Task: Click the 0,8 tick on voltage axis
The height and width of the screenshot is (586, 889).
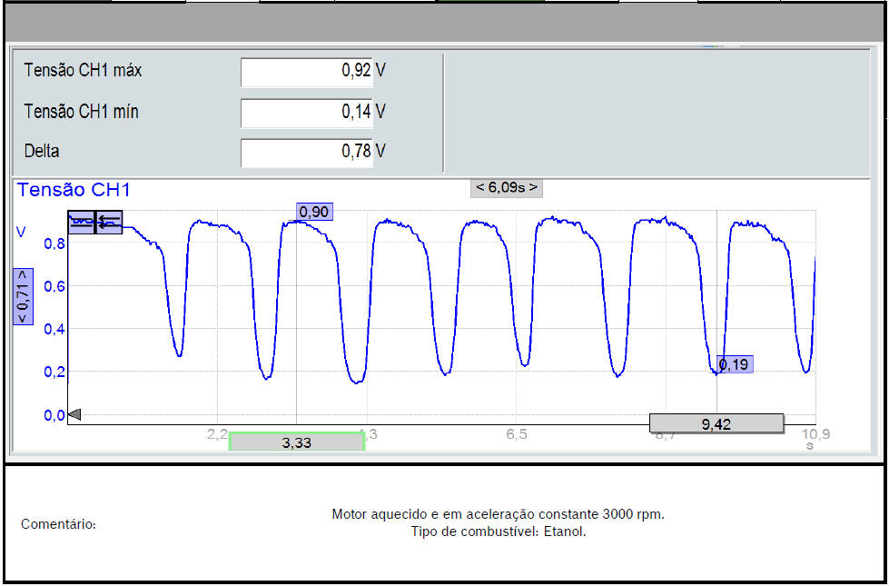Action: [x=54, y=243]
